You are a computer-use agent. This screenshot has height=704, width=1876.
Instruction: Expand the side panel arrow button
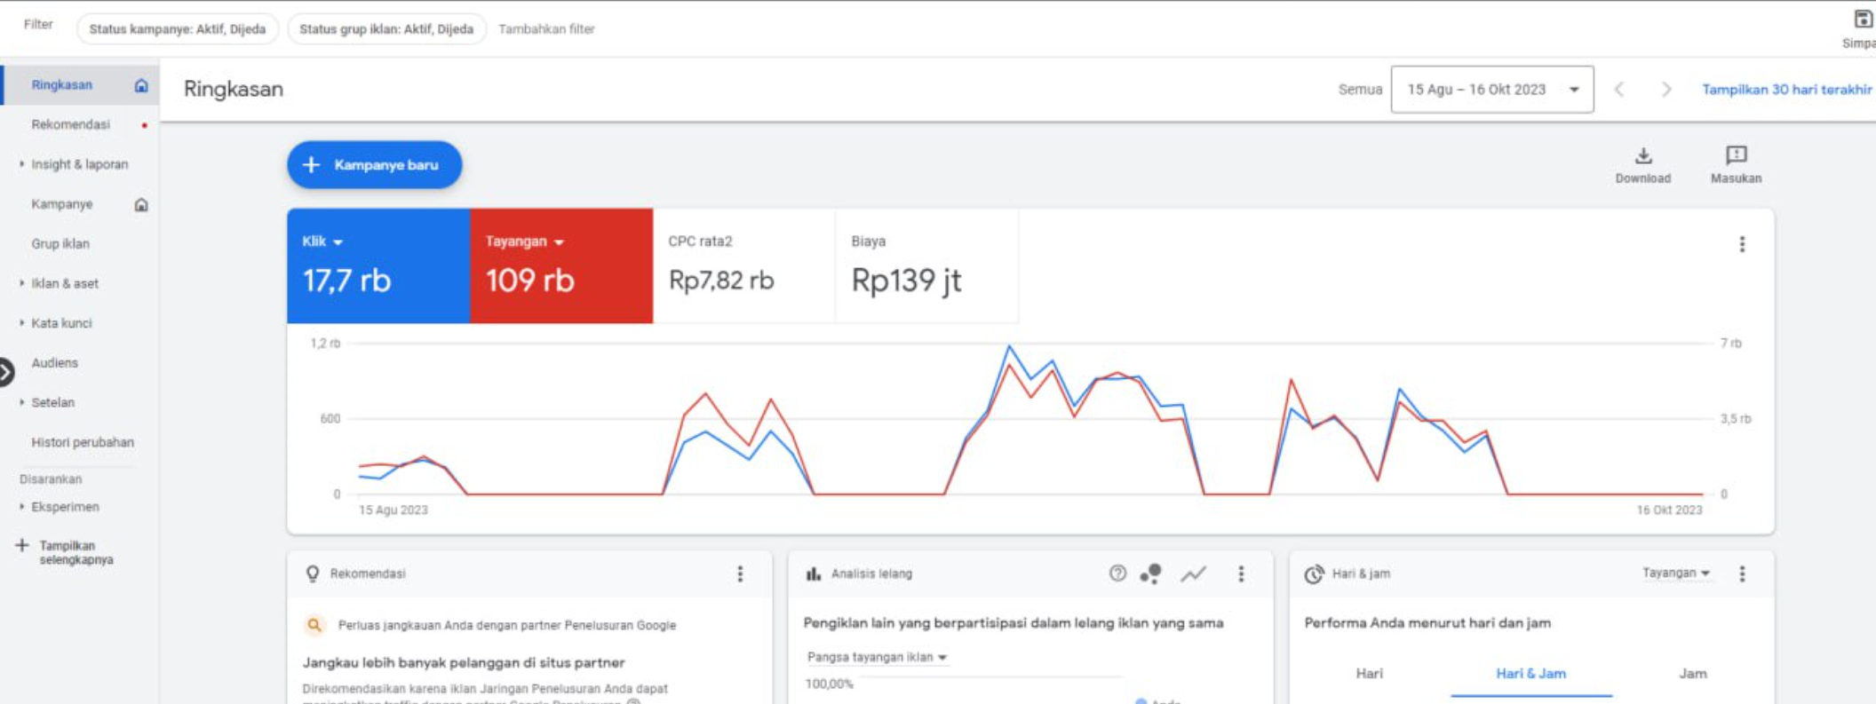(5, 372)
